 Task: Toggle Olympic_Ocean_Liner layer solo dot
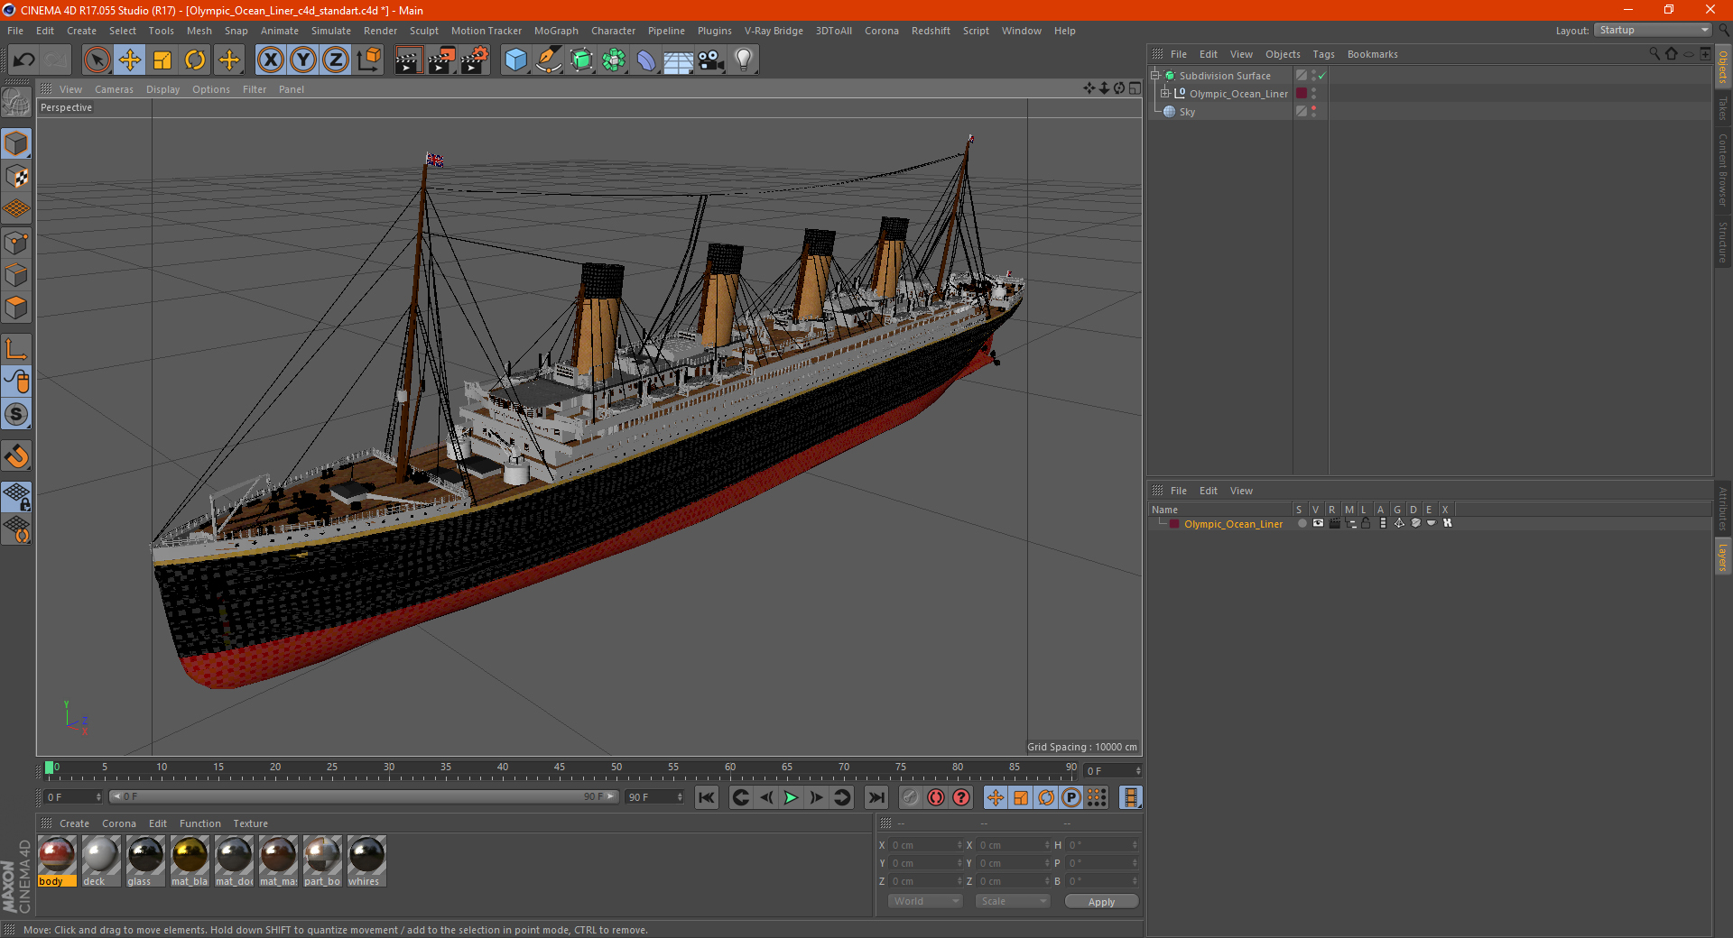(1302, 523)
